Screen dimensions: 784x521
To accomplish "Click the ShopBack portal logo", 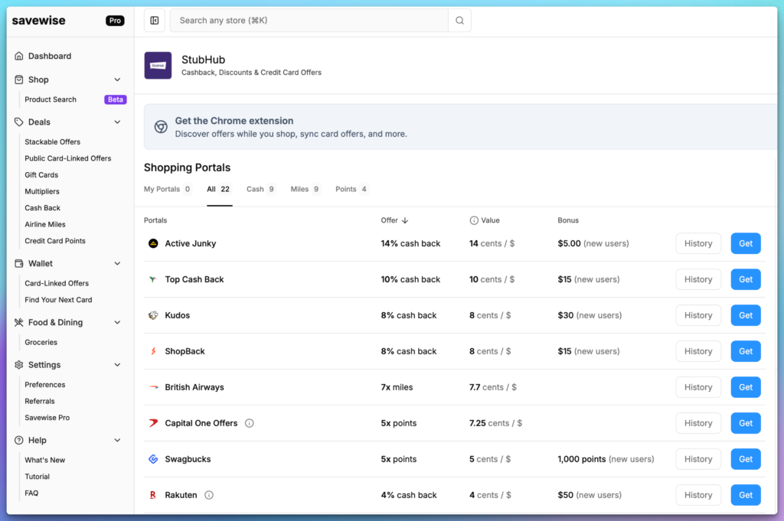I will 153,351.
